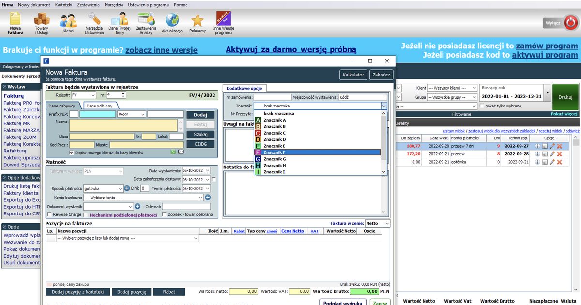Choose brak znacznika in the list
Viewport: 581px width, 305px height.
[x=318, y=113]
